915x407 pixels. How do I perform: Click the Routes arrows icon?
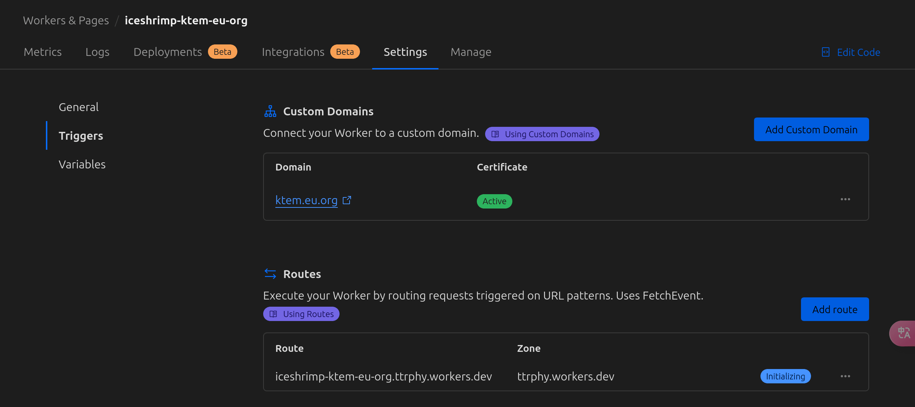270,274
